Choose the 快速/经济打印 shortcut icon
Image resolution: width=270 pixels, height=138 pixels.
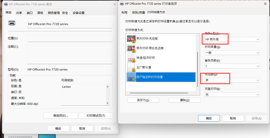[131, 58]
